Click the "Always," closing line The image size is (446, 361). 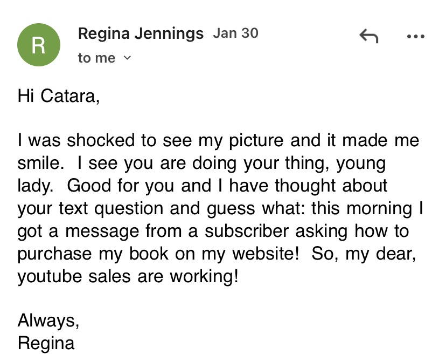[x=48, y=321]
